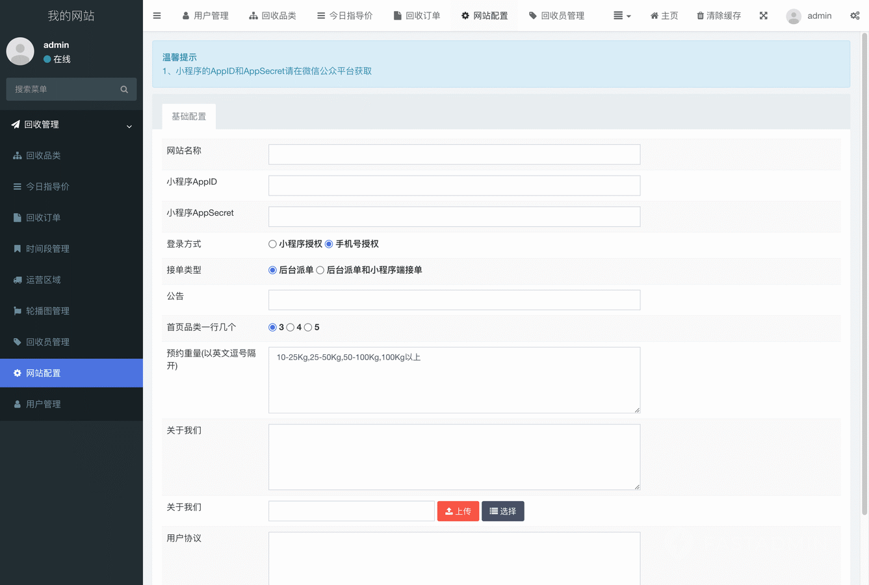Click the 网站名称 input field
This screenshot has height=585, width=869.
click(454, 155)
